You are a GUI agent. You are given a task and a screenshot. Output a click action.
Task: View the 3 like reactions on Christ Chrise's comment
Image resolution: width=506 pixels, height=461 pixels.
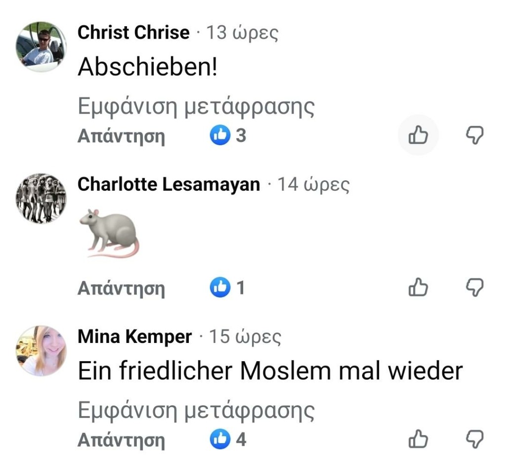click(228, 135)
